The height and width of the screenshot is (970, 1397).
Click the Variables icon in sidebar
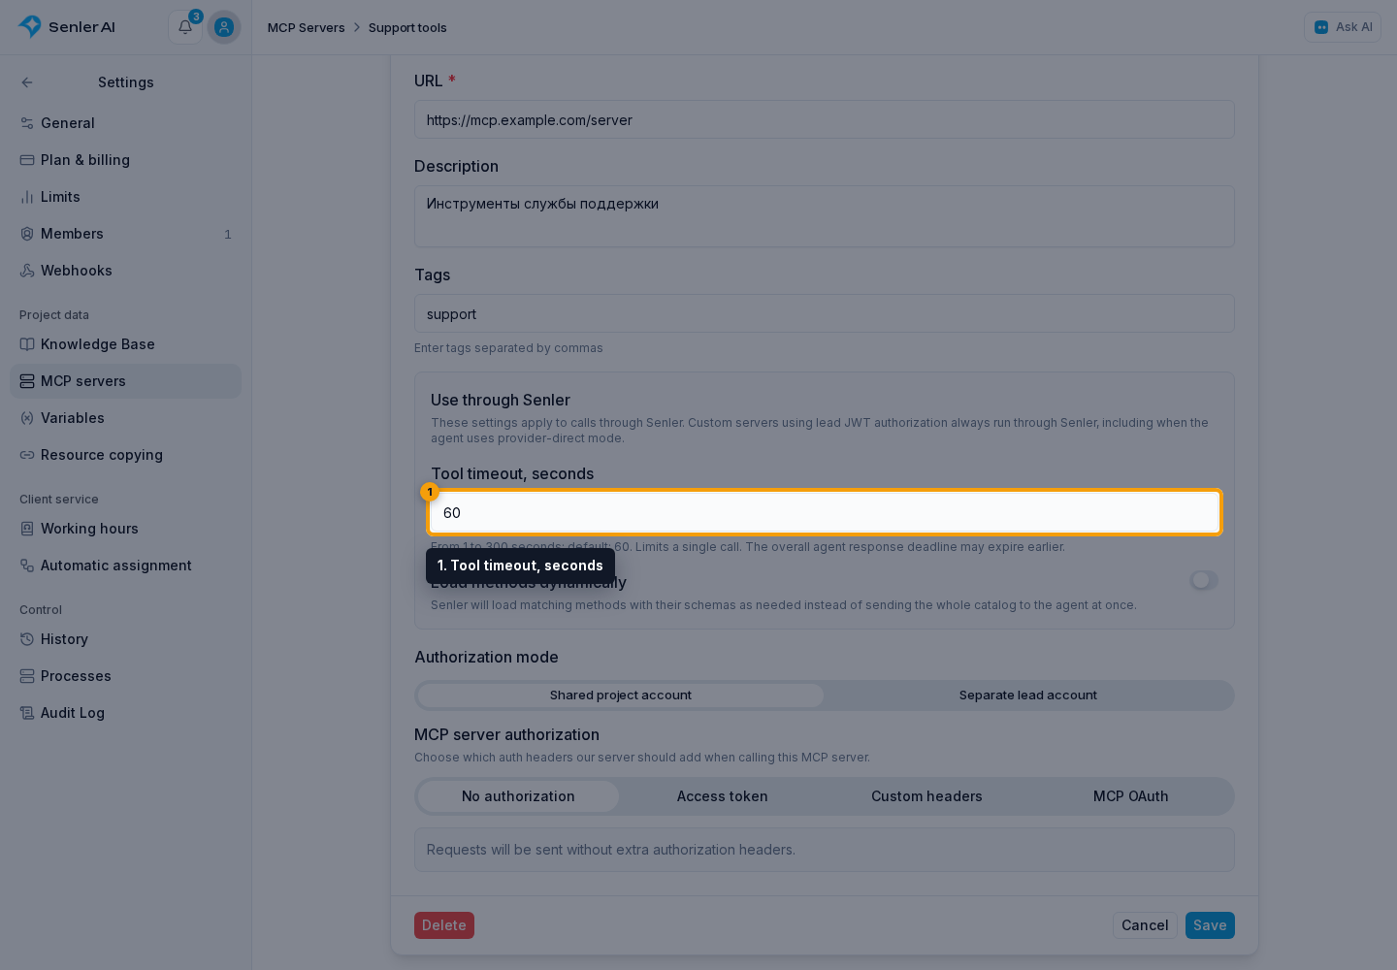[27, 418]
